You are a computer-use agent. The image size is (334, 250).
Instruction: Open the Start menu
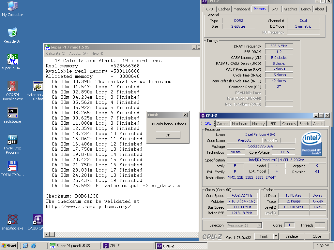(9, 246)
